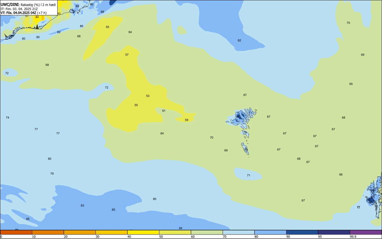
Task: Click the 40–50% bright yellow legend swatch
Action: (143, 232)
